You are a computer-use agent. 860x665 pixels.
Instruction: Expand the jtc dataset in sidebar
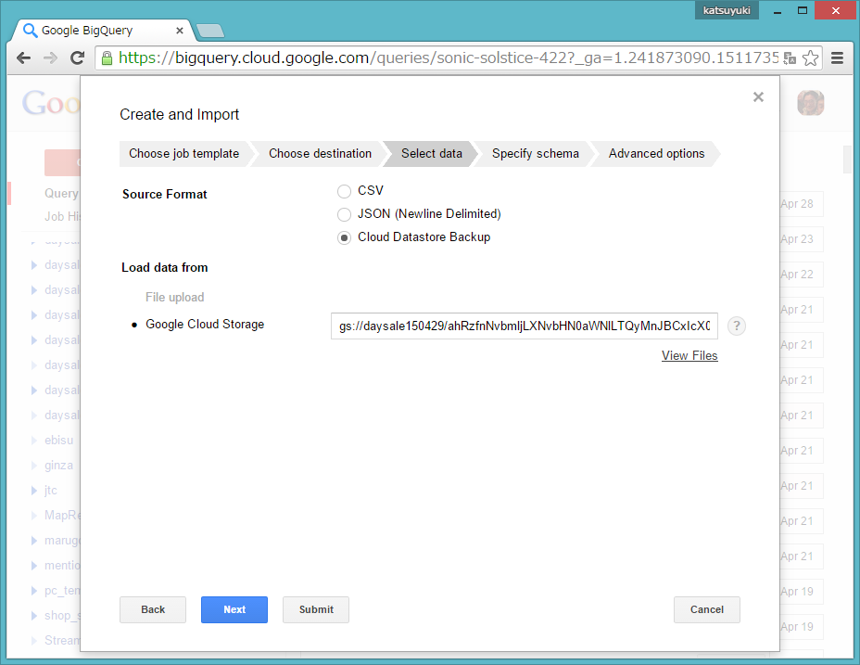pos(34,491)
